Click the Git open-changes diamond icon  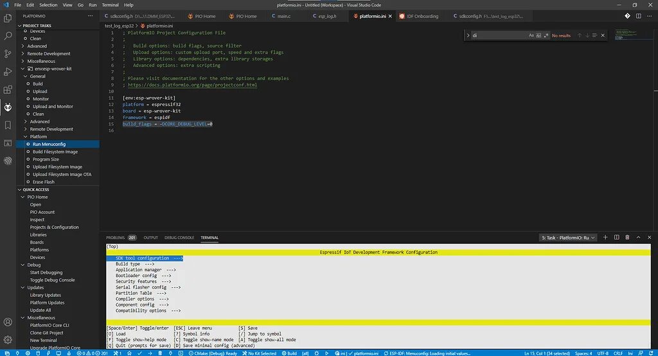(x=627, y=16)
